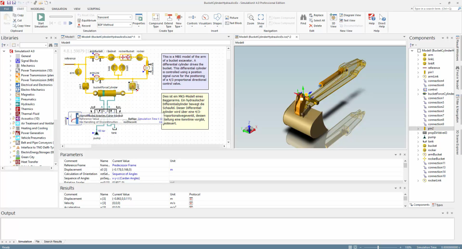
Task: Open the Result Windows side panel
Action: pos(458,49)
